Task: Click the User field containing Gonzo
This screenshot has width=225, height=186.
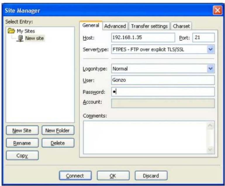Action: click(x=163, y=80)
